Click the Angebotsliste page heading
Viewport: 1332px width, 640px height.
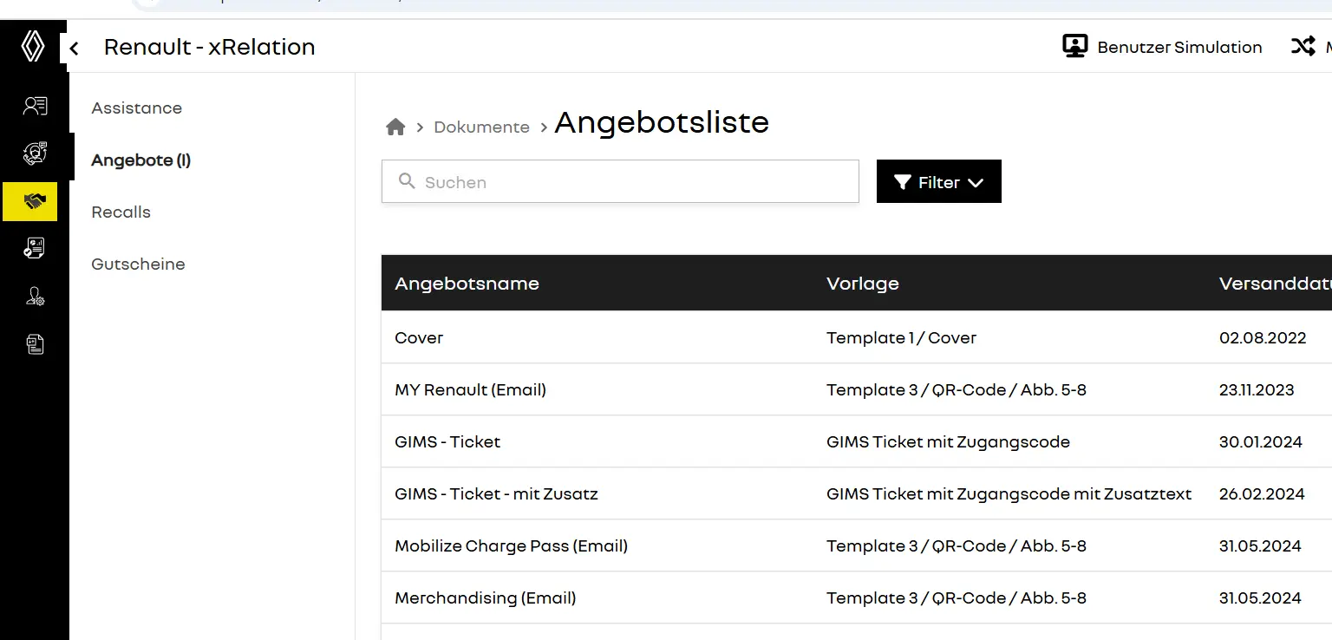[x=662, y=122]
